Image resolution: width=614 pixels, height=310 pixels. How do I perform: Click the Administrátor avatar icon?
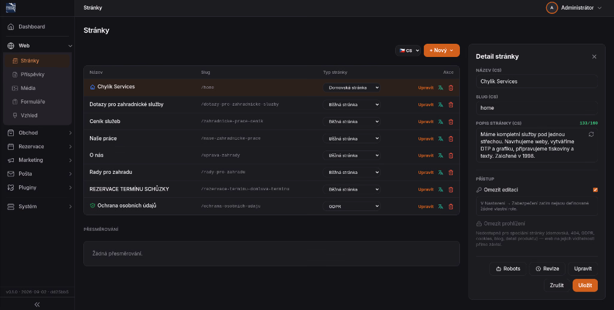pyautogui.click(x=552, y=8)
